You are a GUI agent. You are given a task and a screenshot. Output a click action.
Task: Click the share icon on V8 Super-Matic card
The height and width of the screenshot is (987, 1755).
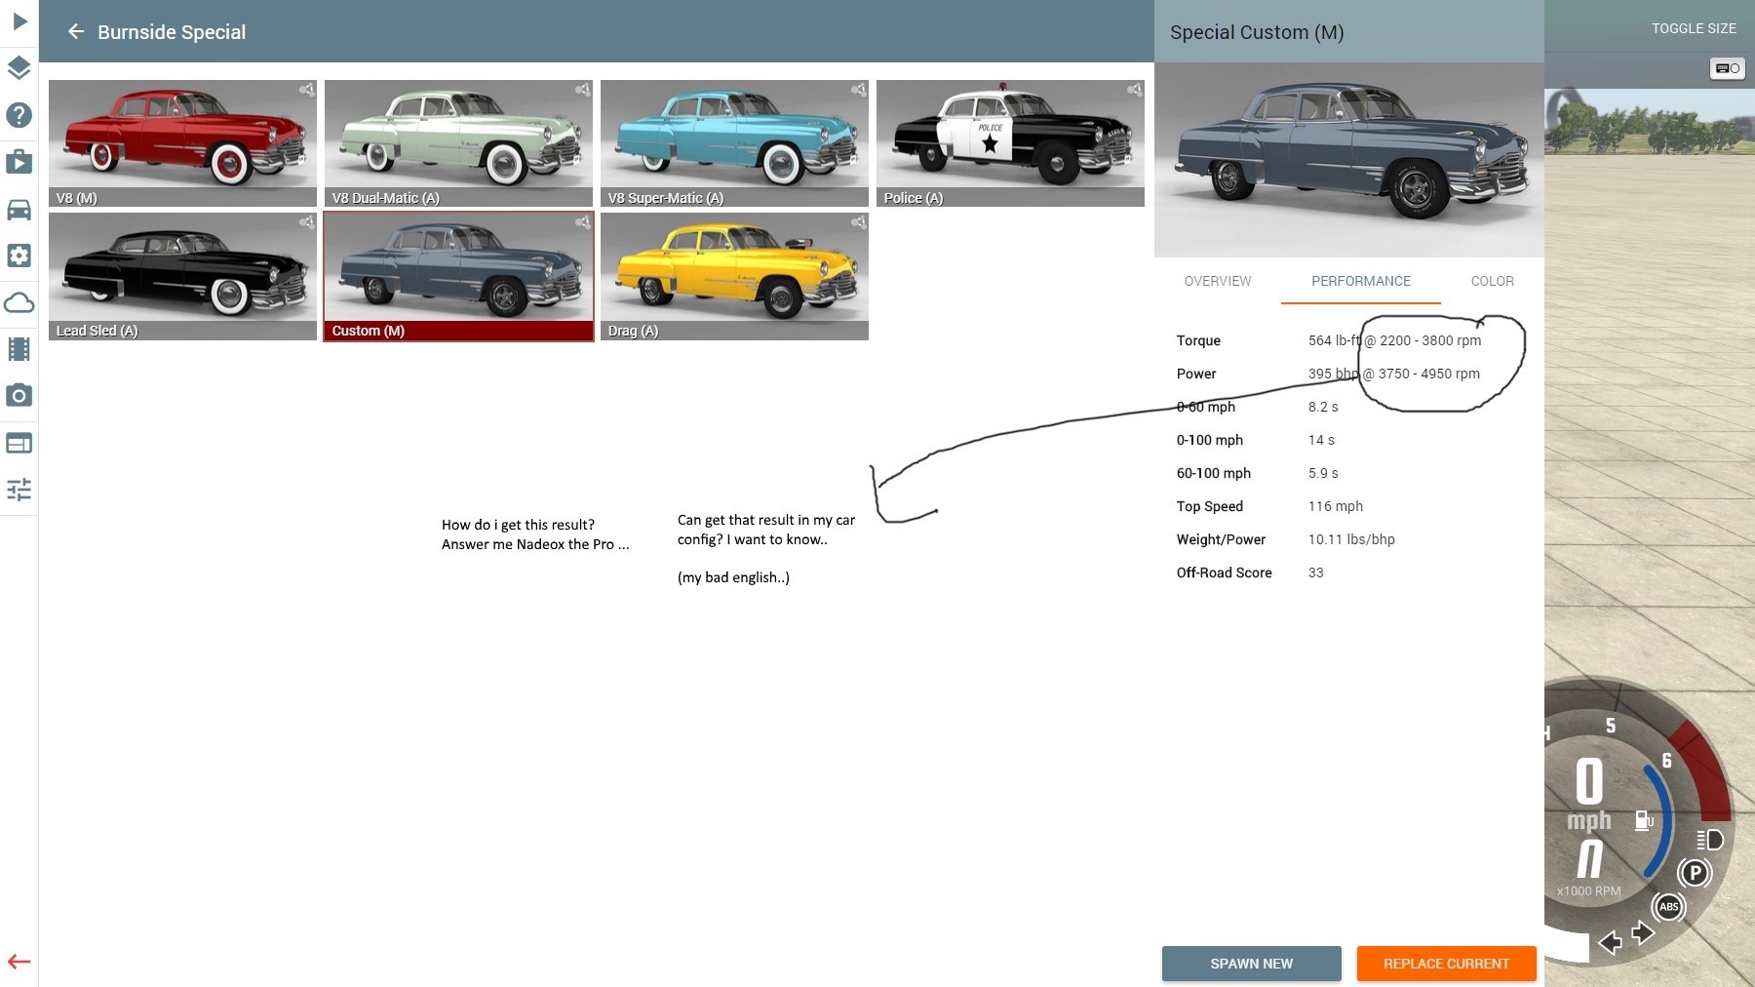pyautogui.click(x=858, y=90)
